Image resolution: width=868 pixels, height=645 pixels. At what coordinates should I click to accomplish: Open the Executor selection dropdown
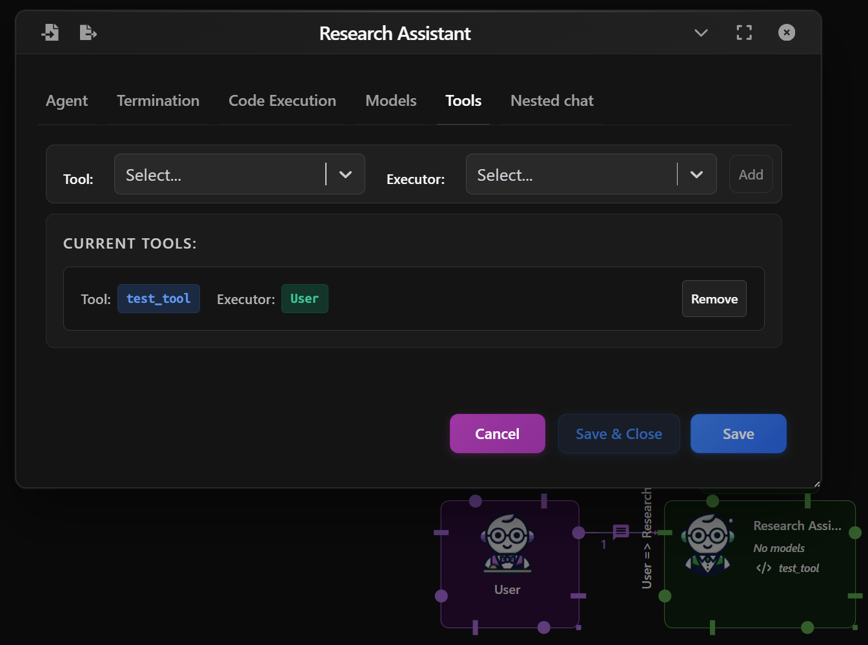(591, 174)
